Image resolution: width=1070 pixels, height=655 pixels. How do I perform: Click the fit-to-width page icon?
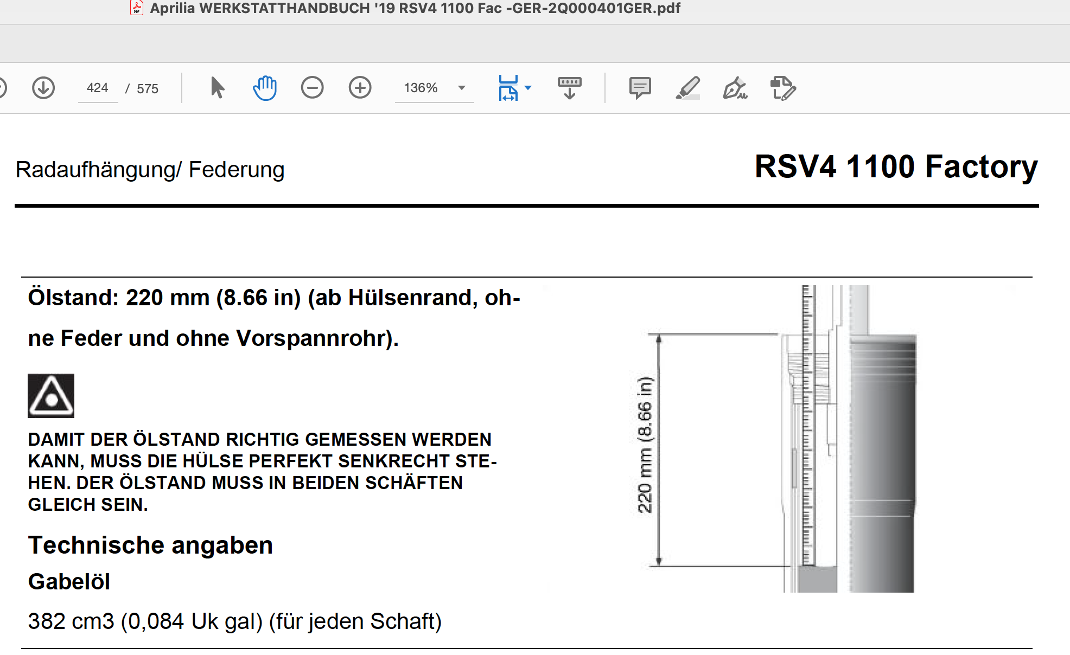[508, 88]
